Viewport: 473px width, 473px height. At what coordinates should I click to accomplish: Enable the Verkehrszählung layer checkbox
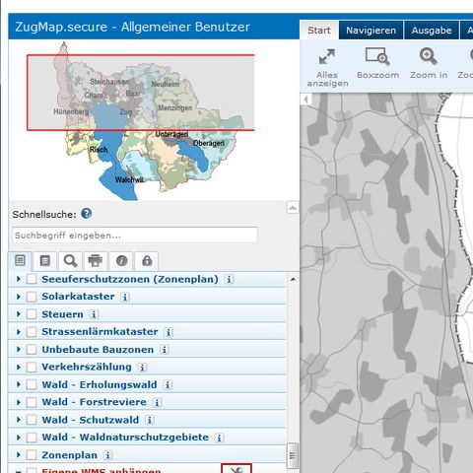[32, 368]
